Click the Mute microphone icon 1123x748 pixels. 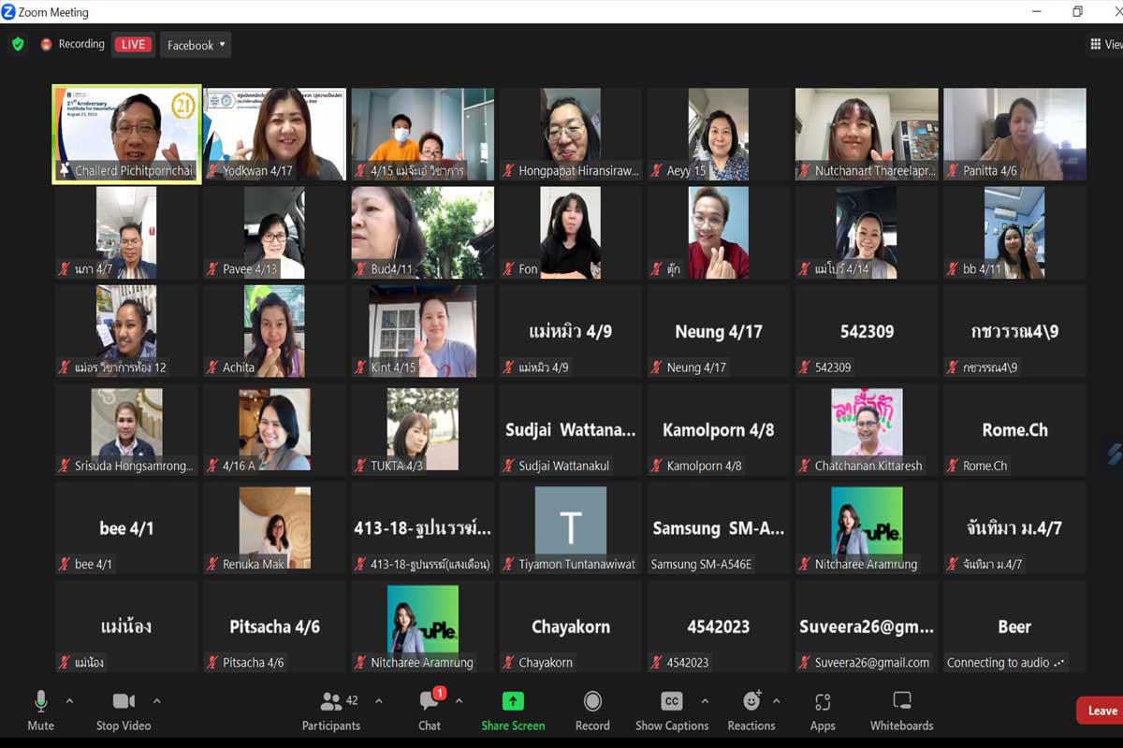(x=40, y=701)
